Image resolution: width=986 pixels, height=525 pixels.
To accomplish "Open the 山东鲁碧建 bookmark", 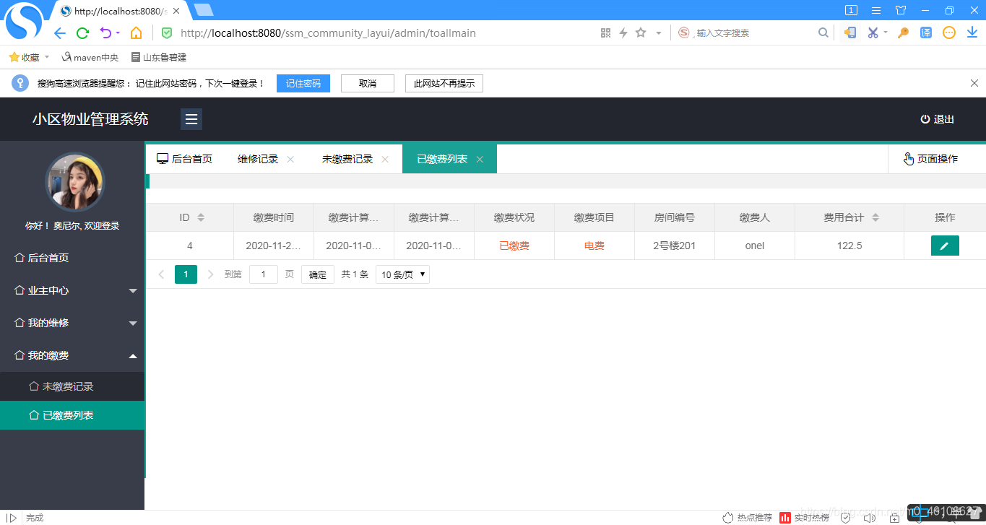I will pos(159,57).
